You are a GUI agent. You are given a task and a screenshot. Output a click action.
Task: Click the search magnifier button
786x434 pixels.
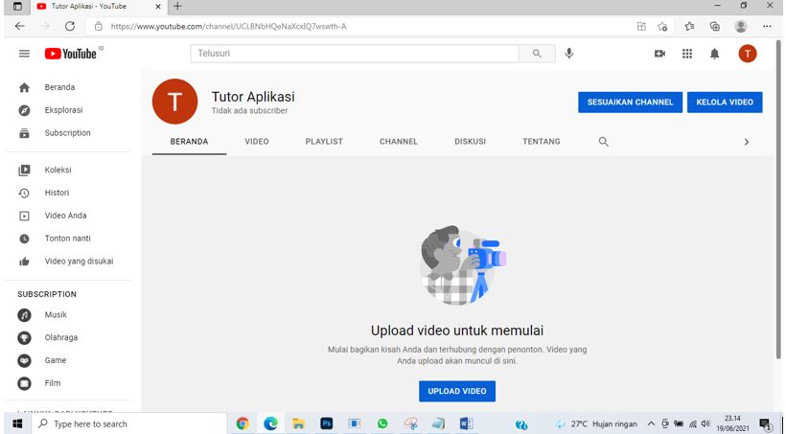538,54
